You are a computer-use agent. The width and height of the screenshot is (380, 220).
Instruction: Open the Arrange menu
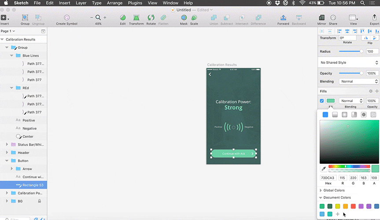114,3
